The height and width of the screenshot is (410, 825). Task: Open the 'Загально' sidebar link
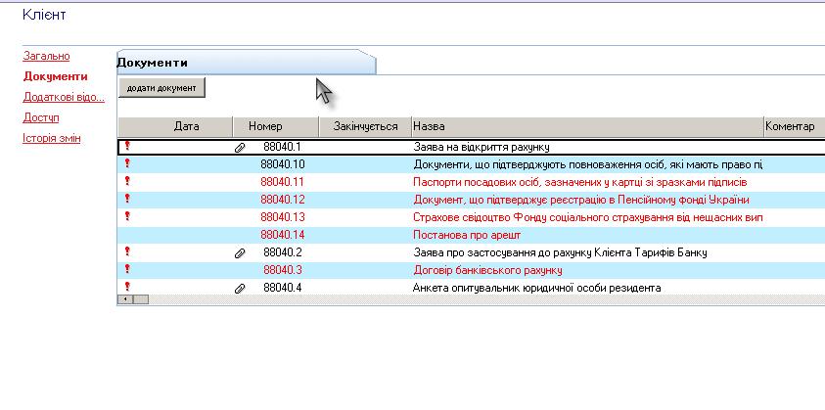coord(46,56)
